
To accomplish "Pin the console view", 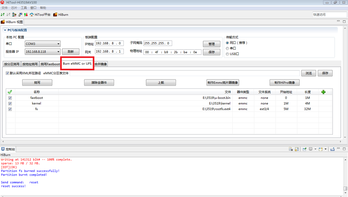I will (x=305, y=149).
